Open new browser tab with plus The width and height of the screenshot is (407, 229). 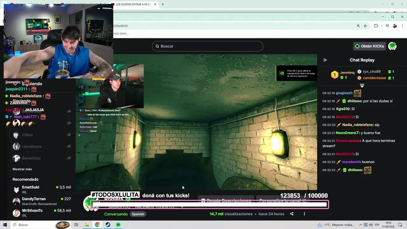click(163, 4)
